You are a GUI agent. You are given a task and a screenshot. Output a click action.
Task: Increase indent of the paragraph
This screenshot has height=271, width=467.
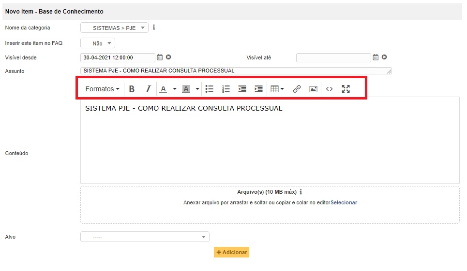click(x=258, y=89)
